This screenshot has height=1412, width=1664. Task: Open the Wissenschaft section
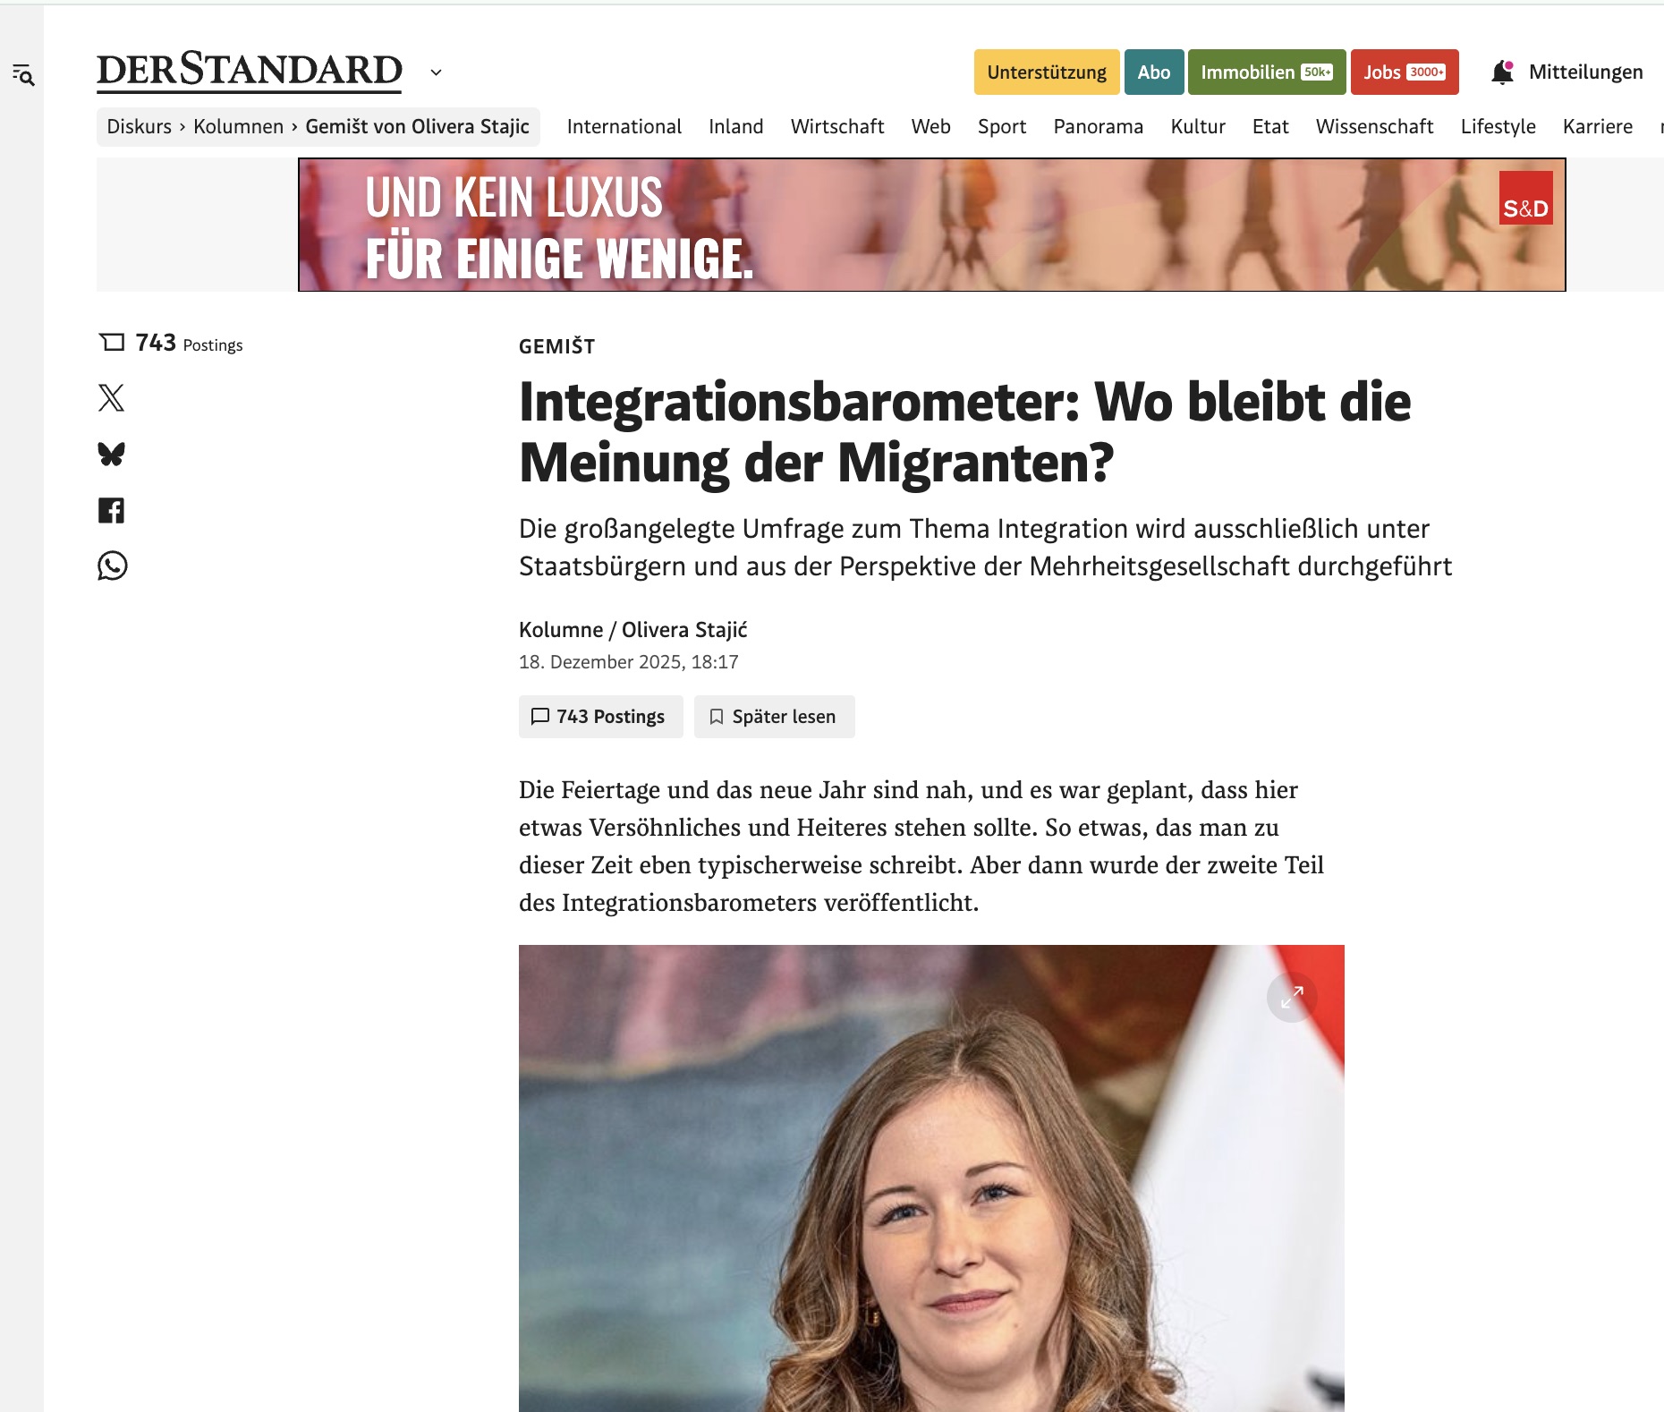1374,127
